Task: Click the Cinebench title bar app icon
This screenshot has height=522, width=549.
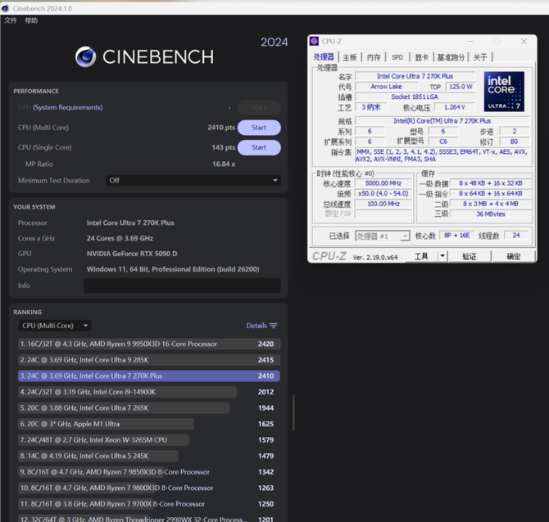Action: pos(7,8)
